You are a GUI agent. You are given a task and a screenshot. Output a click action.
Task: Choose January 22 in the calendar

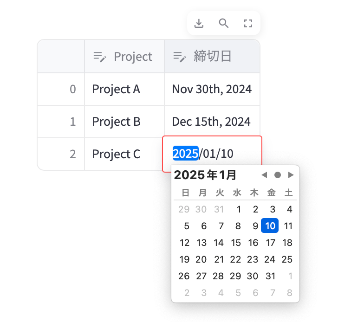tap(236, 259)
